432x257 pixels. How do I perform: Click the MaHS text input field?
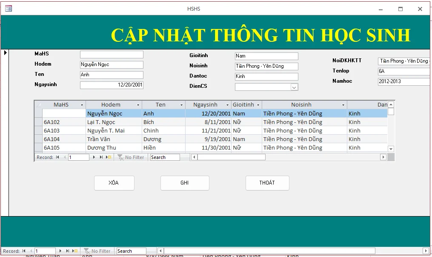coord(112,55)
